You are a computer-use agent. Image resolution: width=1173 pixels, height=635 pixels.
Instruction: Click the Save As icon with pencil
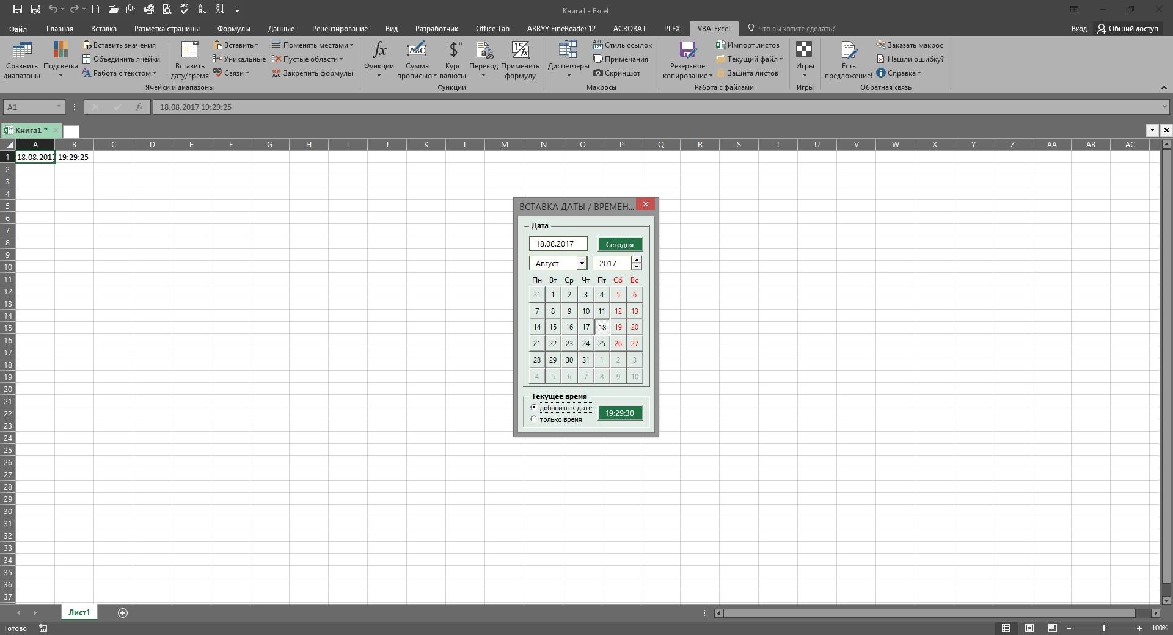click(35, 9)
